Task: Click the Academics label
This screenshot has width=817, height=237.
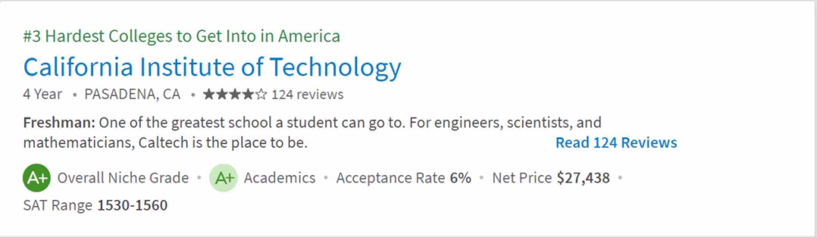Action: click(x=280, y=178)
